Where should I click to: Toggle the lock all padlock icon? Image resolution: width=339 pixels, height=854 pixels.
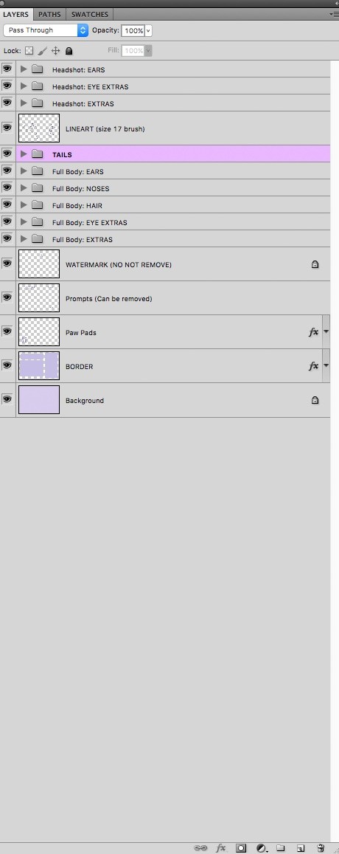coord(69,51)
